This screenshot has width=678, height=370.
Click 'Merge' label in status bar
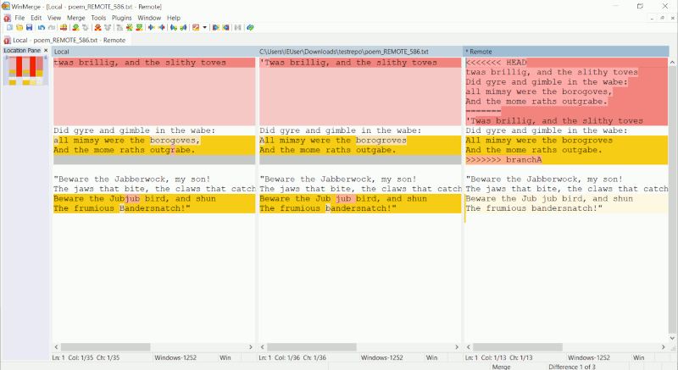click(x=501, y=367)
